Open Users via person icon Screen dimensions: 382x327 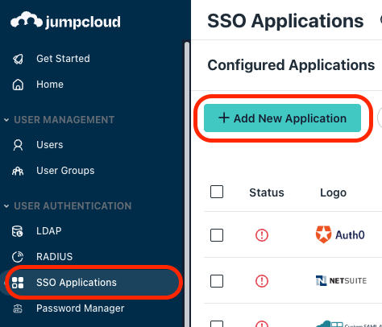click(18, 145)
